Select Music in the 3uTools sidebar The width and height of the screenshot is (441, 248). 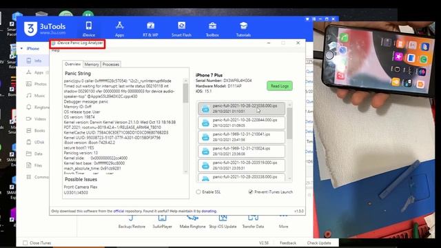point(35,96)
